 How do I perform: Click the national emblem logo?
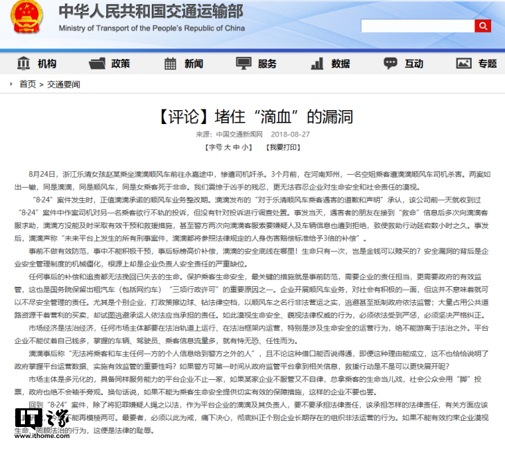(x=27, y=20)
